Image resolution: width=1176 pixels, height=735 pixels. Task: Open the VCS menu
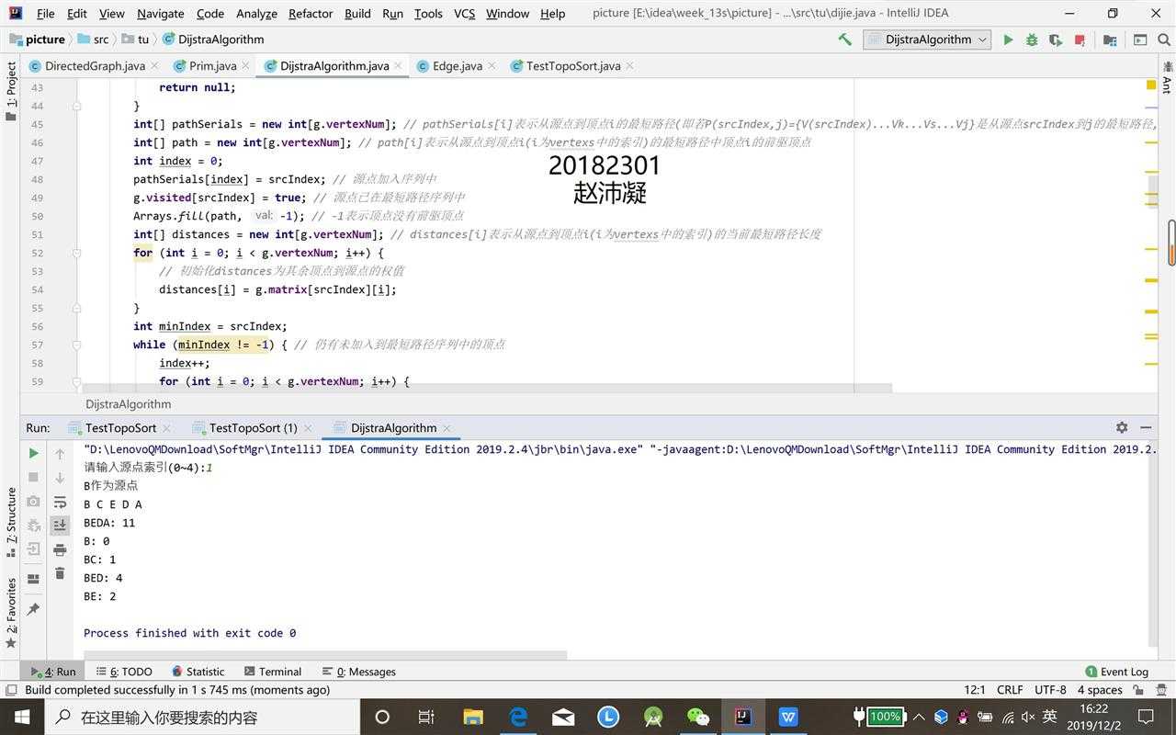tap(464, 13)
